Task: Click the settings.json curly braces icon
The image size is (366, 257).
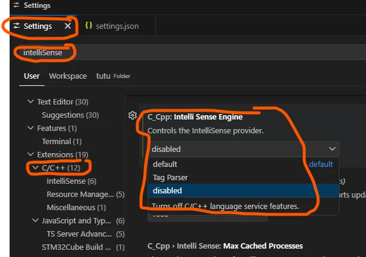Action: point(89,25)
